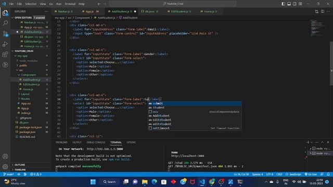This screenshot has width=333, height=187.
Task: Click CRLF end-of-line setting
Action: click(x=279, y=174)
